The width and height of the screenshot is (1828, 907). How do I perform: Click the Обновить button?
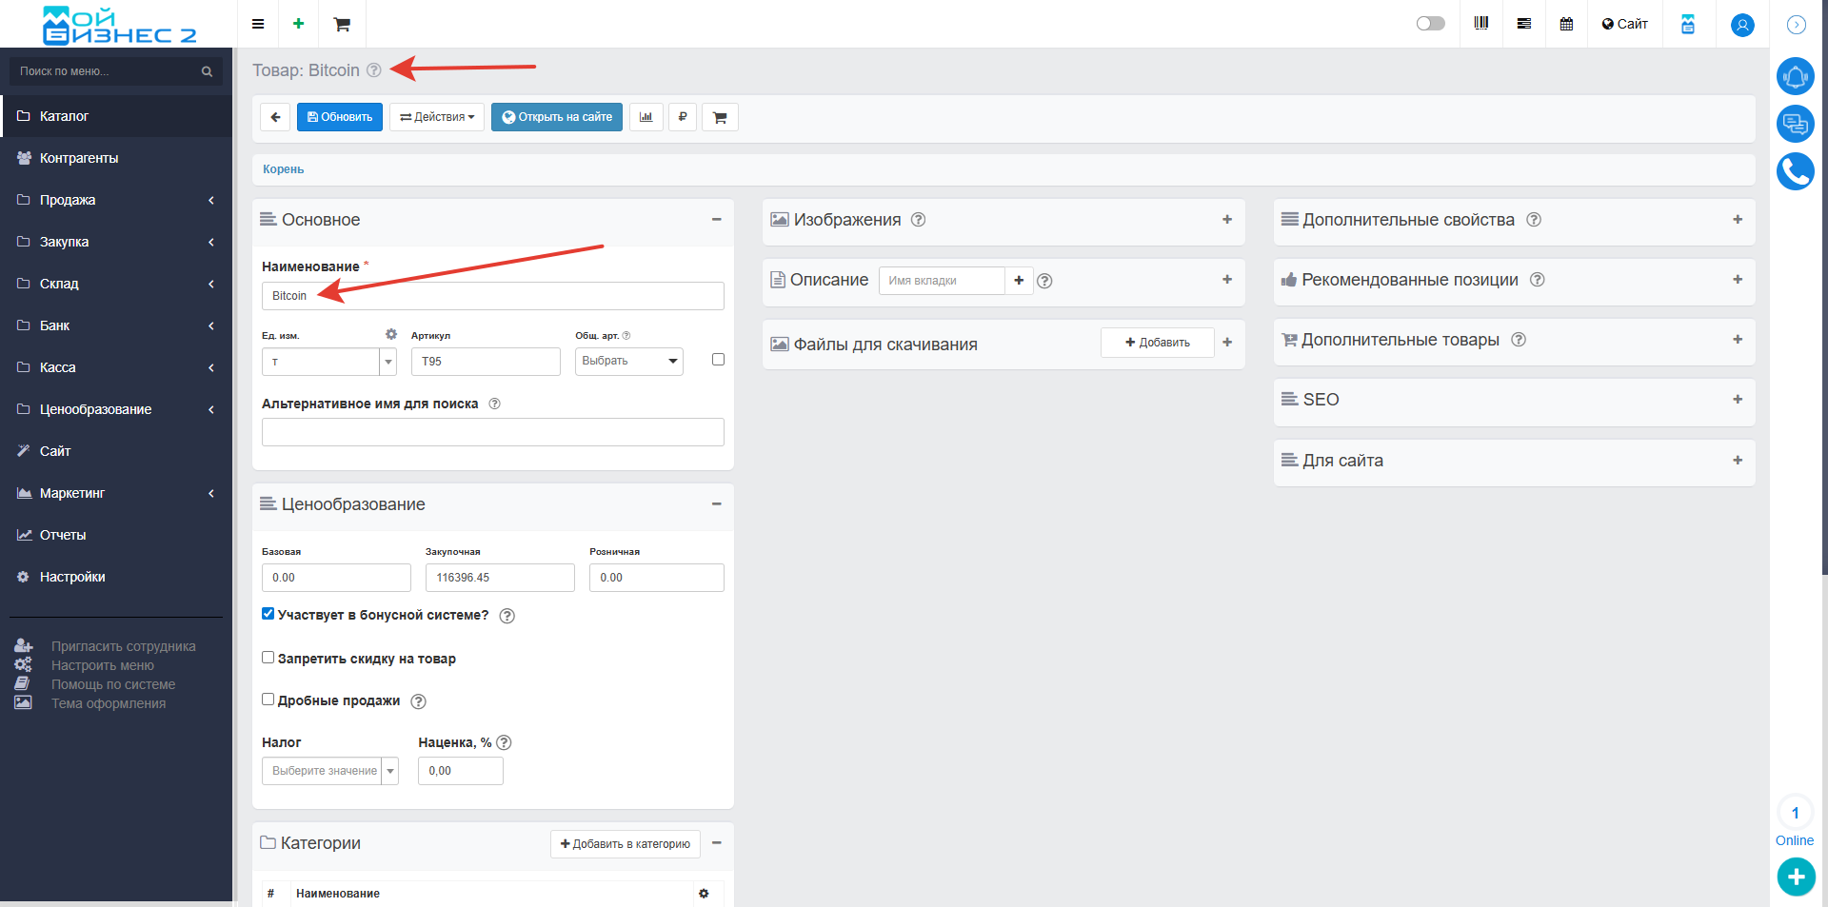340,117
